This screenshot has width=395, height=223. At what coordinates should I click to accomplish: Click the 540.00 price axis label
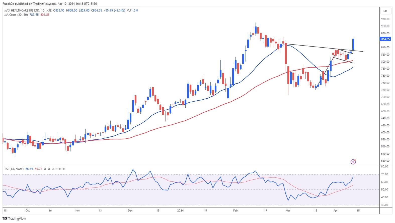tap(385, 154)
